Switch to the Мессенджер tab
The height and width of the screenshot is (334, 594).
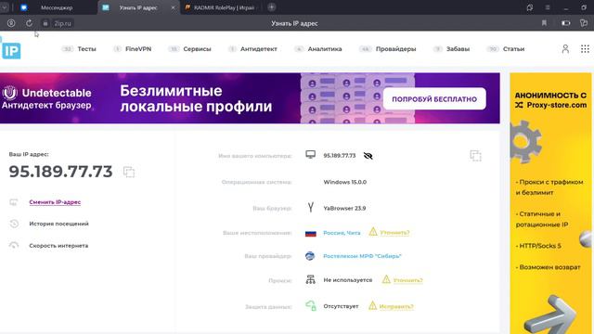click(x=57, y=7)
